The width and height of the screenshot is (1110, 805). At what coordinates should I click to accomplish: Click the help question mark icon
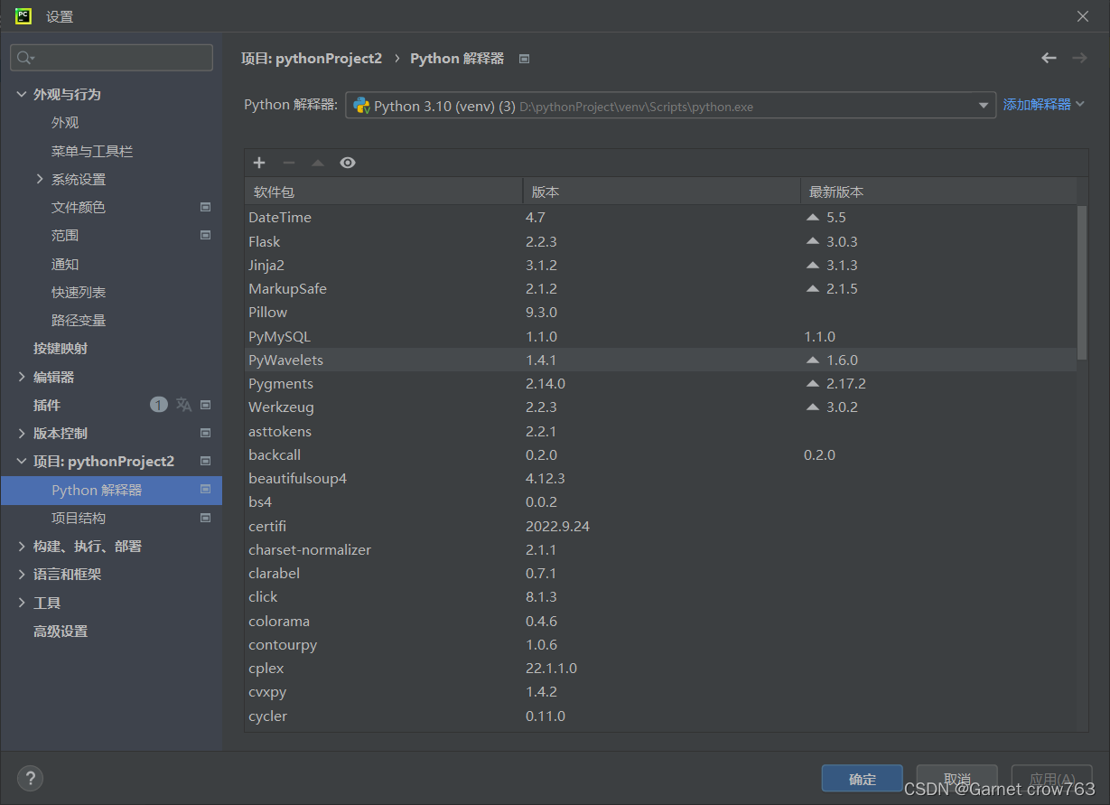30,778
